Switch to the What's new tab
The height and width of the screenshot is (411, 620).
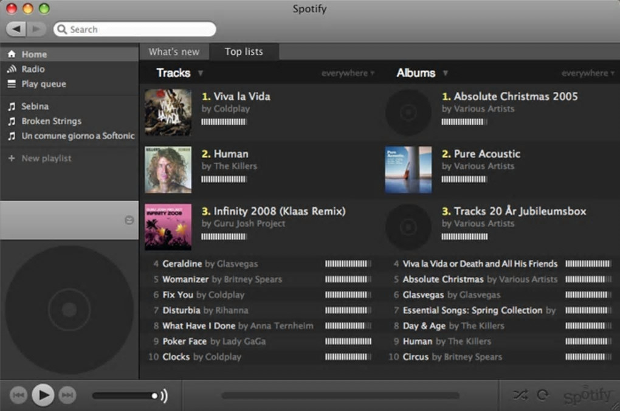click(x=174, y=52)
